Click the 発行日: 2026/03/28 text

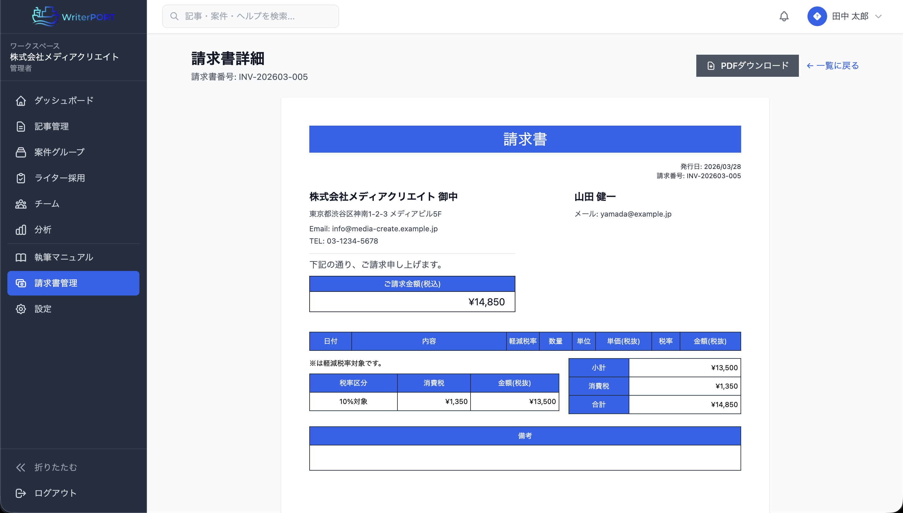(710, 166)
